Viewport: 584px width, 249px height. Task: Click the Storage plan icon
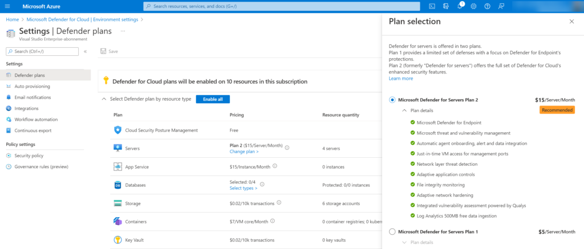pos(117,203)
